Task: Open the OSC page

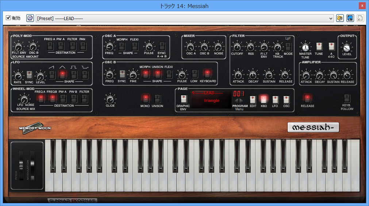Action: point(286,100)
